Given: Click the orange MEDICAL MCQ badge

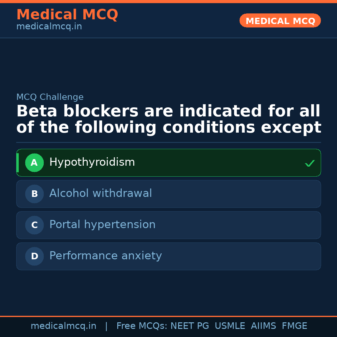Looking at the screenshot, I should click(x=280, y=21).
